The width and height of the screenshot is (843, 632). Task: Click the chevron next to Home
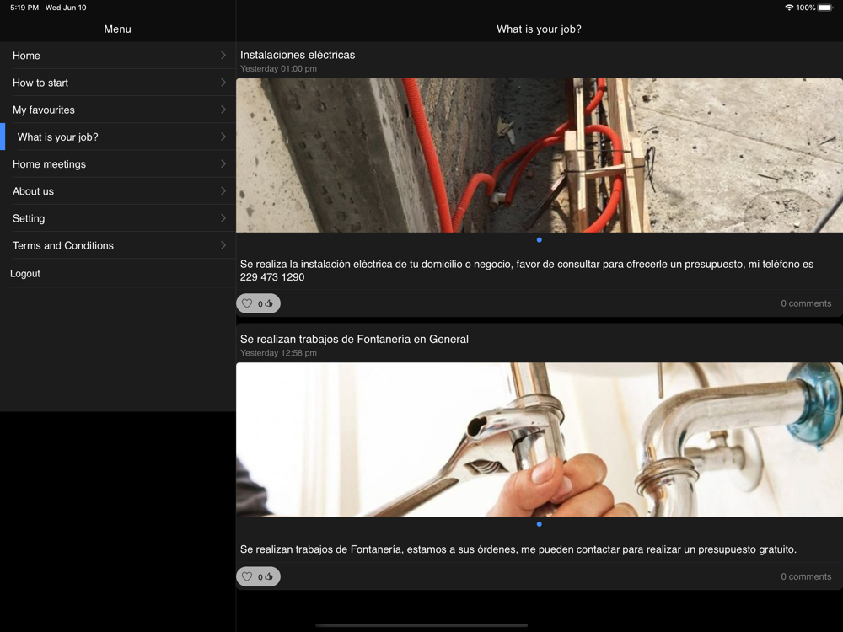click(223, 56)
